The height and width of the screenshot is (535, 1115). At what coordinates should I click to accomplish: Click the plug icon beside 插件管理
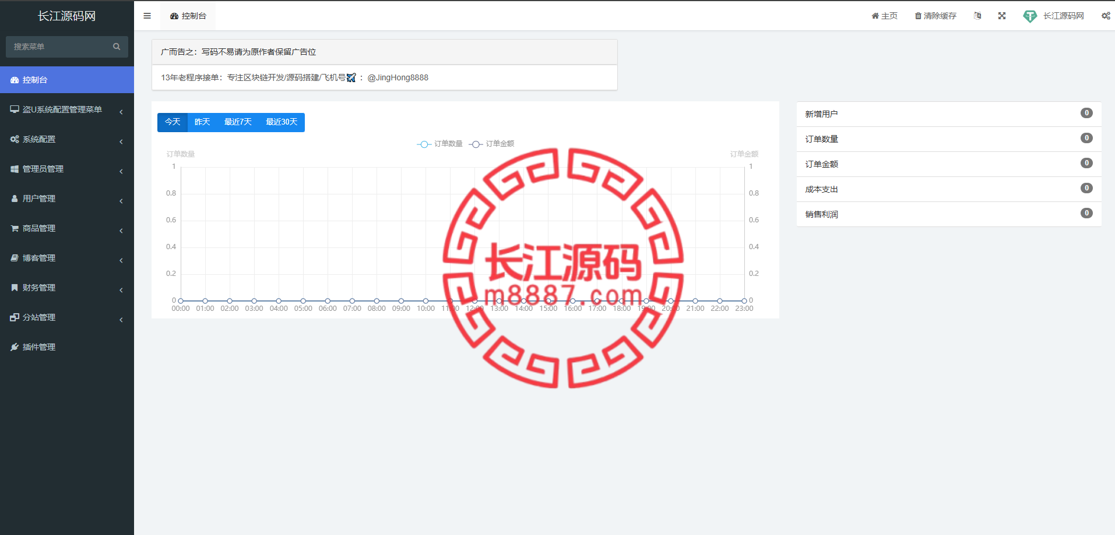tap(15, 347)
